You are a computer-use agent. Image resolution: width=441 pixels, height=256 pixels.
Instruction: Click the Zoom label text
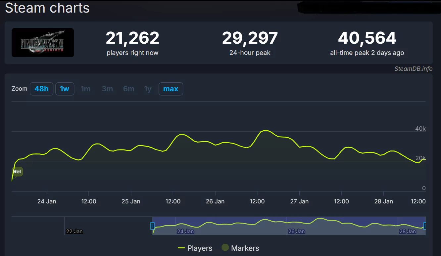click(x=20, y=89)
